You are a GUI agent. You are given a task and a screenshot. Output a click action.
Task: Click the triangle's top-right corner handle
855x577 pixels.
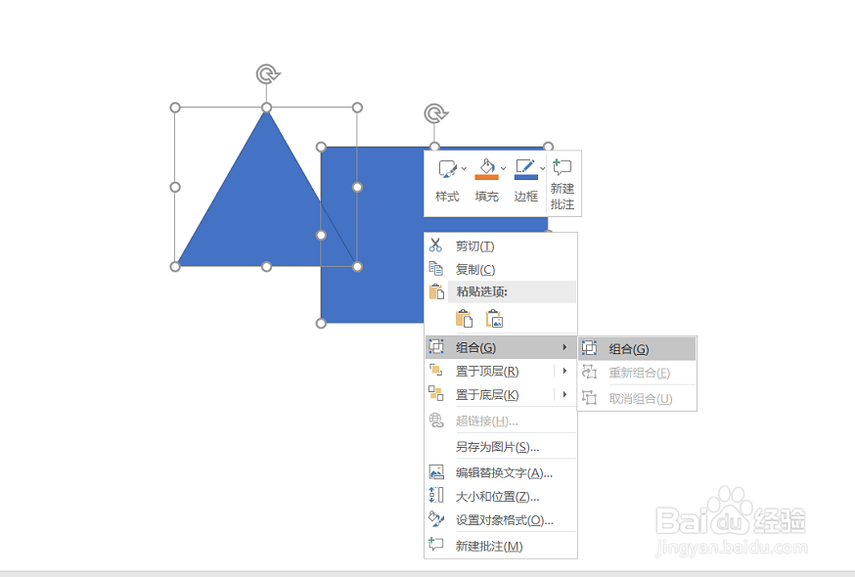pos(357,108)
